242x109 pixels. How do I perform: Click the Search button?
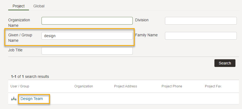[225, 63]
